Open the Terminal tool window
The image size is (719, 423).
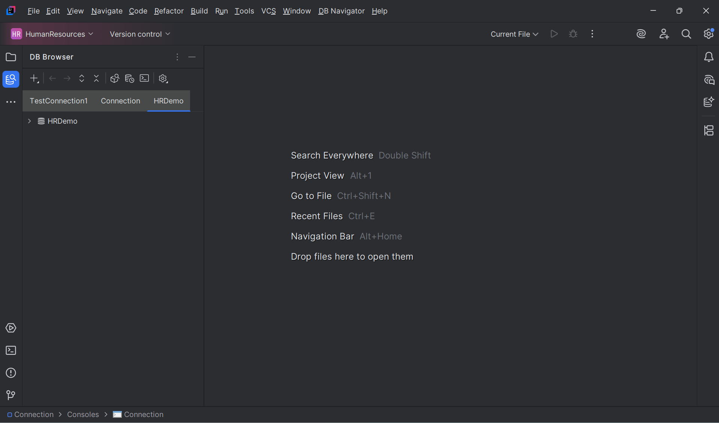coord(10,350)
